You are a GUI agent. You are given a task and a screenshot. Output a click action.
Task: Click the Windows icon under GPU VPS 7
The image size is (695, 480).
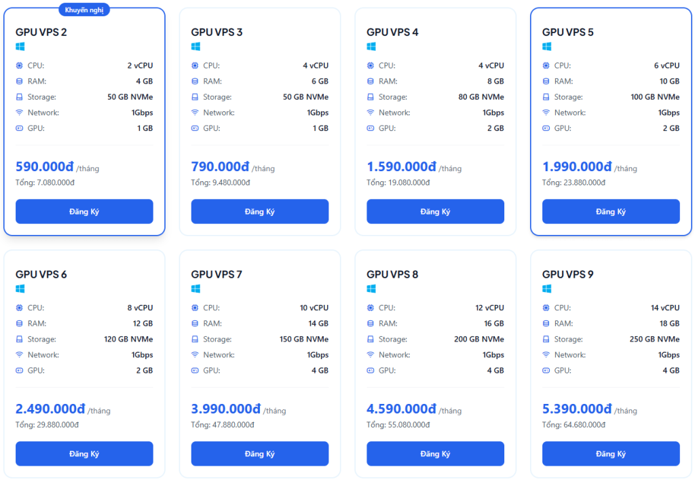pyautogui.click(x=195, y=289)
